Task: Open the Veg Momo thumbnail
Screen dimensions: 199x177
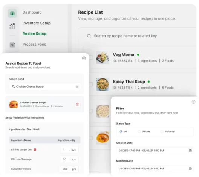Action: [x=103, y=57]
